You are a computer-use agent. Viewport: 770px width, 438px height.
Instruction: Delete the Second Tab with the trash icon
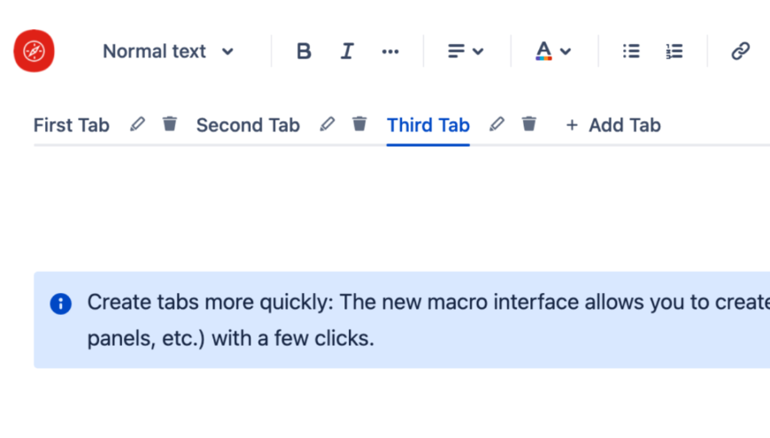[x=359, y=124]
